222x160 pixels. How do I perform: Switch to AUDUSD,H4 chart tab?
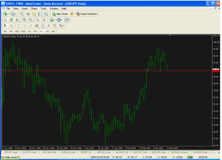tap(122, 152)
